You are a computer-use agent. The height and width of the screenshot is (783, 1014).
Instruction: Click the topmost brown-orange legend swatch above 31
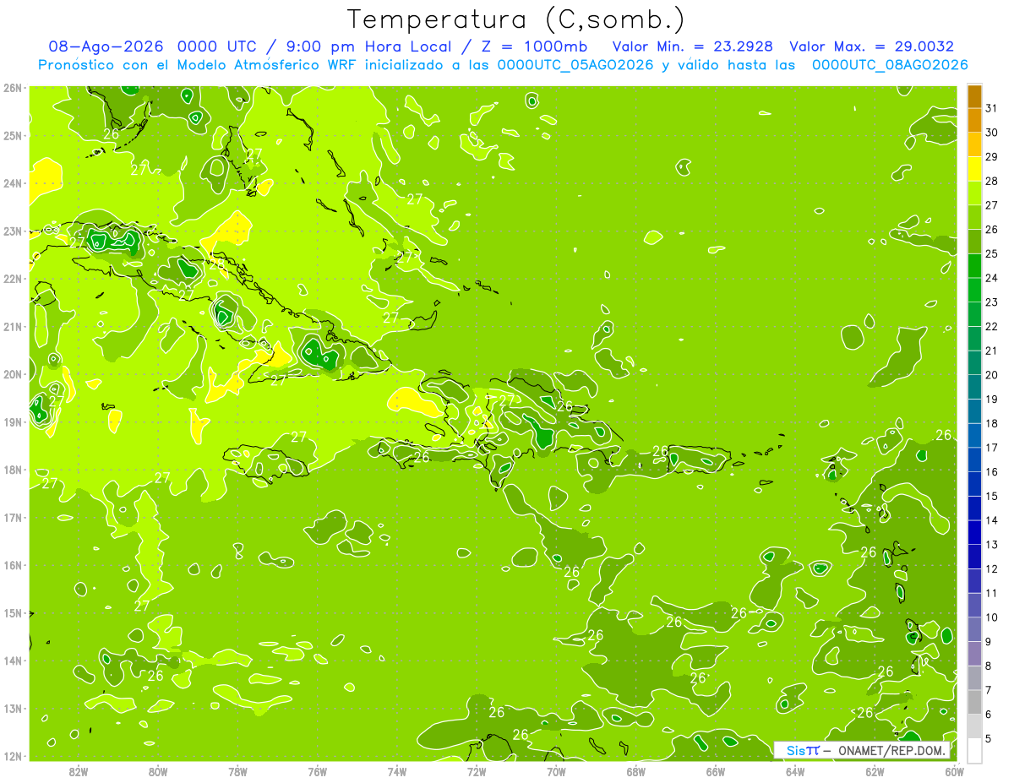click(x=974, y=96)
